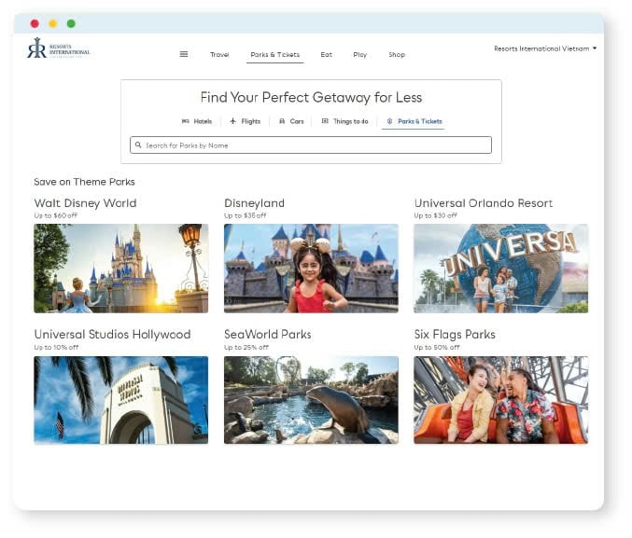This screenshot has height=538, width=632.
Task: Click the 'Up to 10% off' text
Action: 56,347
